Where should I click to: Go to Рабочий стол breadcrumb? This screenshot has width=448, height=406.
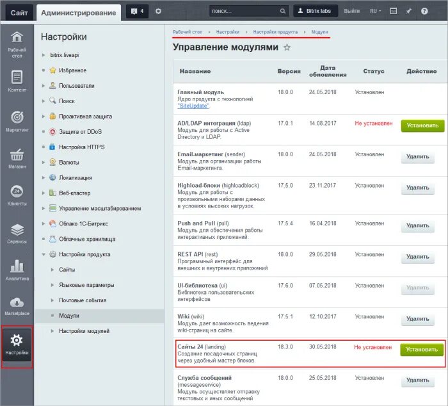click(x=188, y=32)
